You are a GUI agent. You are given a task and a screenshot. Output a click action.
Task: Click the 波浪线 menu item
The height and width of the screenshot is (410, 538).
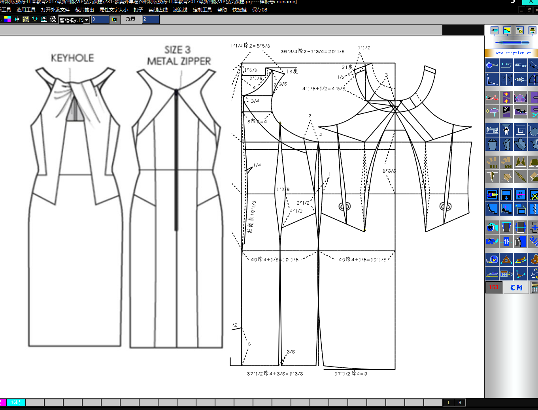tap(180, 10)
